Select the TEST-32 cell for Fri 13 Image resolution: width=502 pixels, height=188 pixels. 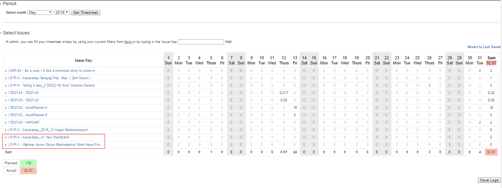point(295,108)
